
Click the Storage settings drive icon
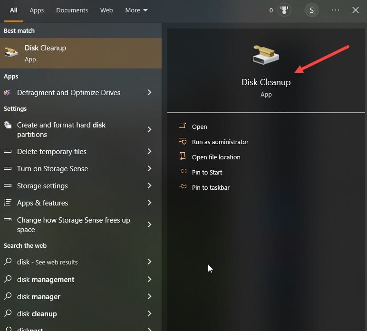point(8,185)
